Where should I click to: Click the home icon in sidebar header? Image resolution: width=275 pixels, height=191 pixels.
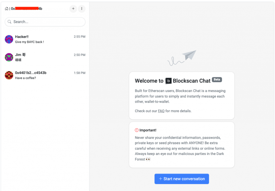[6, 9]
